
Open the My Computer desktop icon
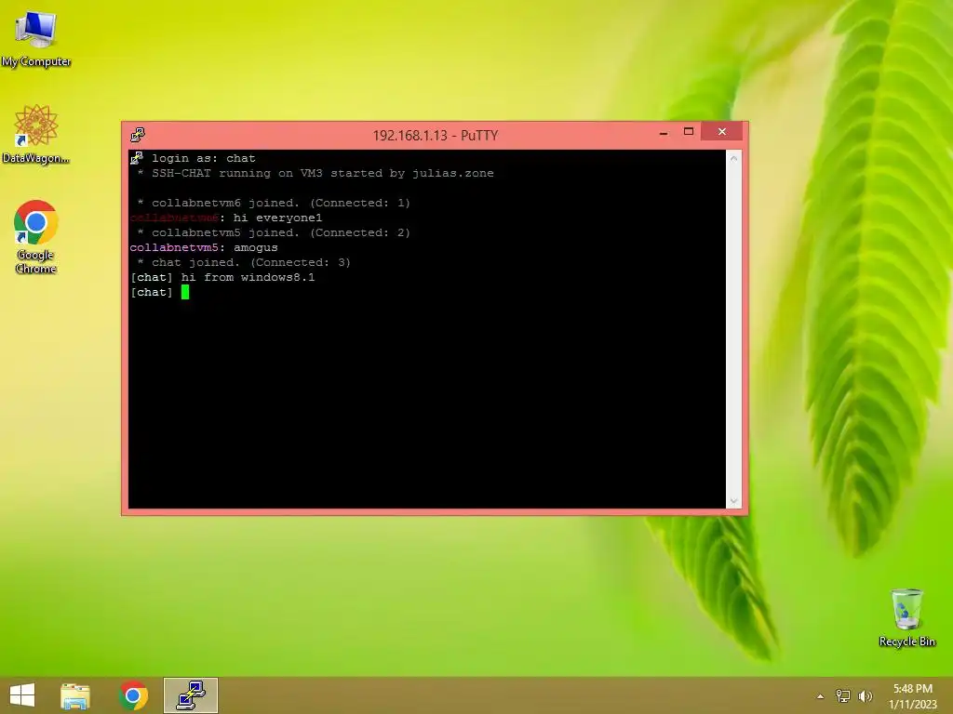(36, 37)
